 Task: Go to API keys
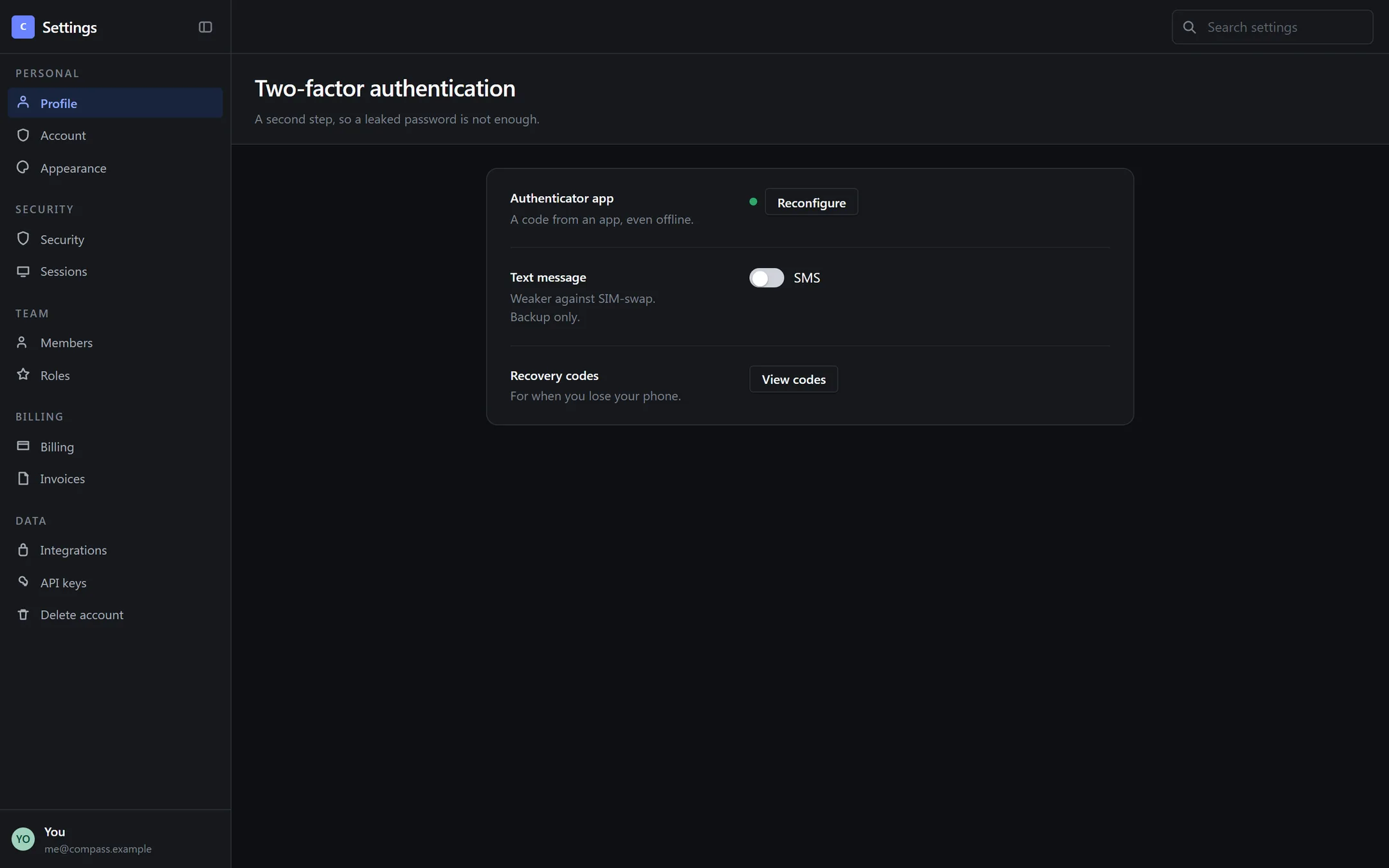[x=115, y=583]
